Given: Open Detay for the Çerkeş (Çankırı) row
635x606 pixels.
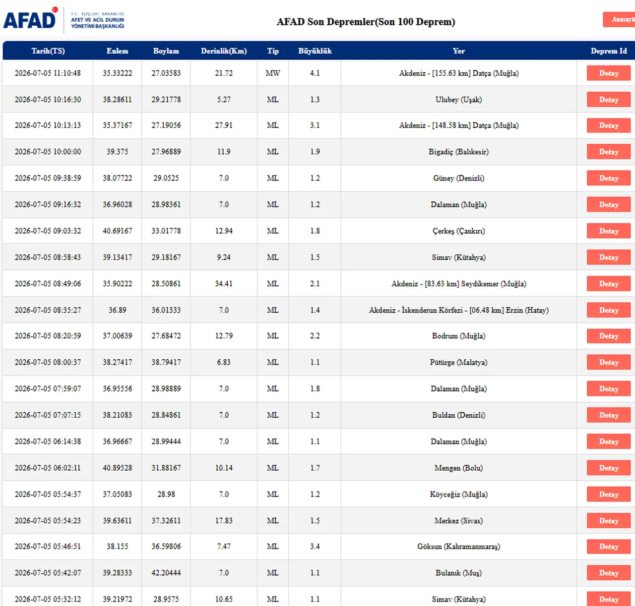Looking at the screenshot, I should pyautogui.click(x=609, y=231).
